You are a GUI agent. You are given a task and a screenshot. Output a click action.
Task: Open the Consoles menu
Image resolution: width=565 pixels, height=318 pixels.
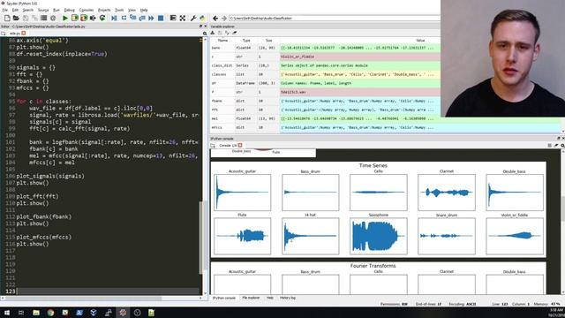(x=87, y=10)
